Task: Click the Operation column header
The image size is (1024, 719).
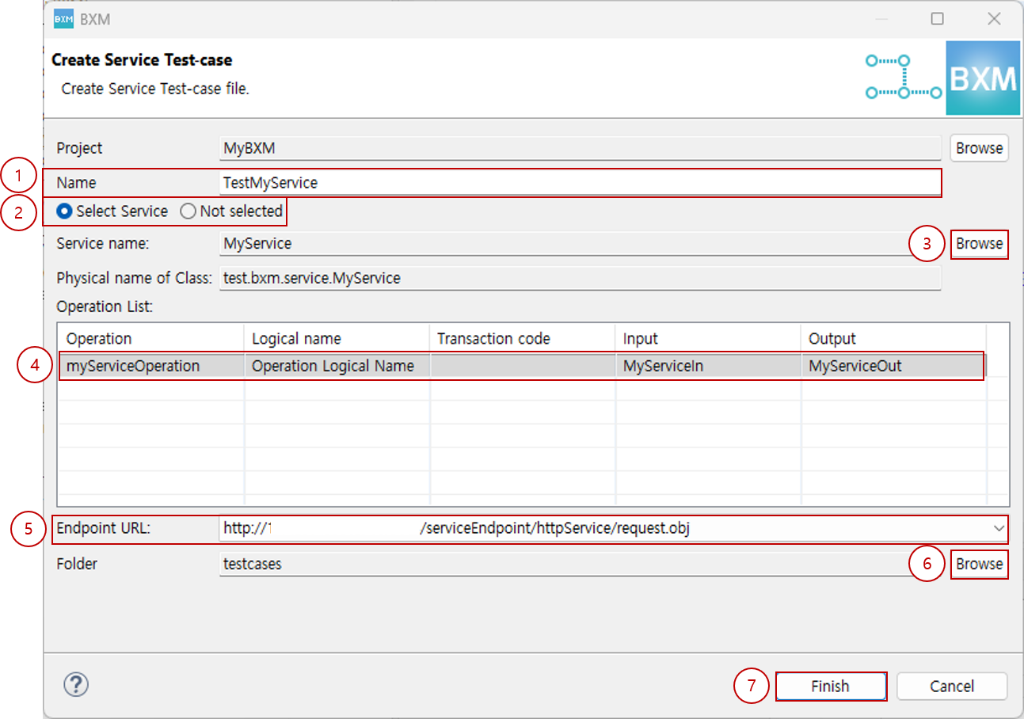Action: pos(150,338)
